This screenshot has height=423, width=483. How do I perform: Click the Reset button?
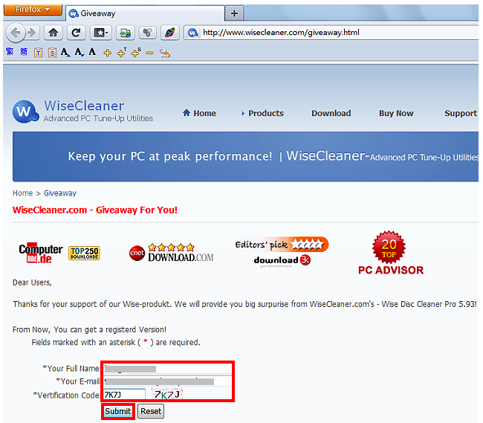point(151,411)
